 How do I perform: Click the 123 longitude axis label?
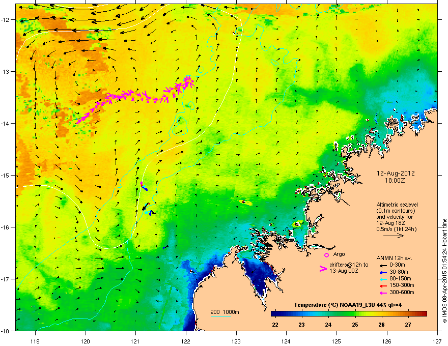point(236,341)
